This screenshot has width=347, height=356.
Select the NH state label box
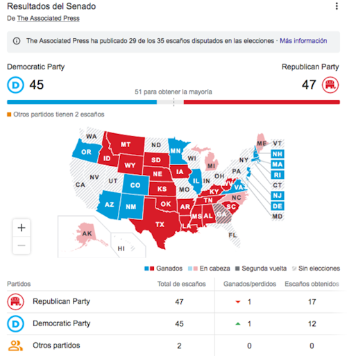pos(278,154)
